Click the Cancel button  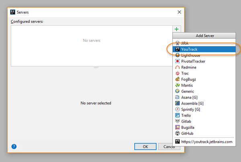(x=169, y=146)
